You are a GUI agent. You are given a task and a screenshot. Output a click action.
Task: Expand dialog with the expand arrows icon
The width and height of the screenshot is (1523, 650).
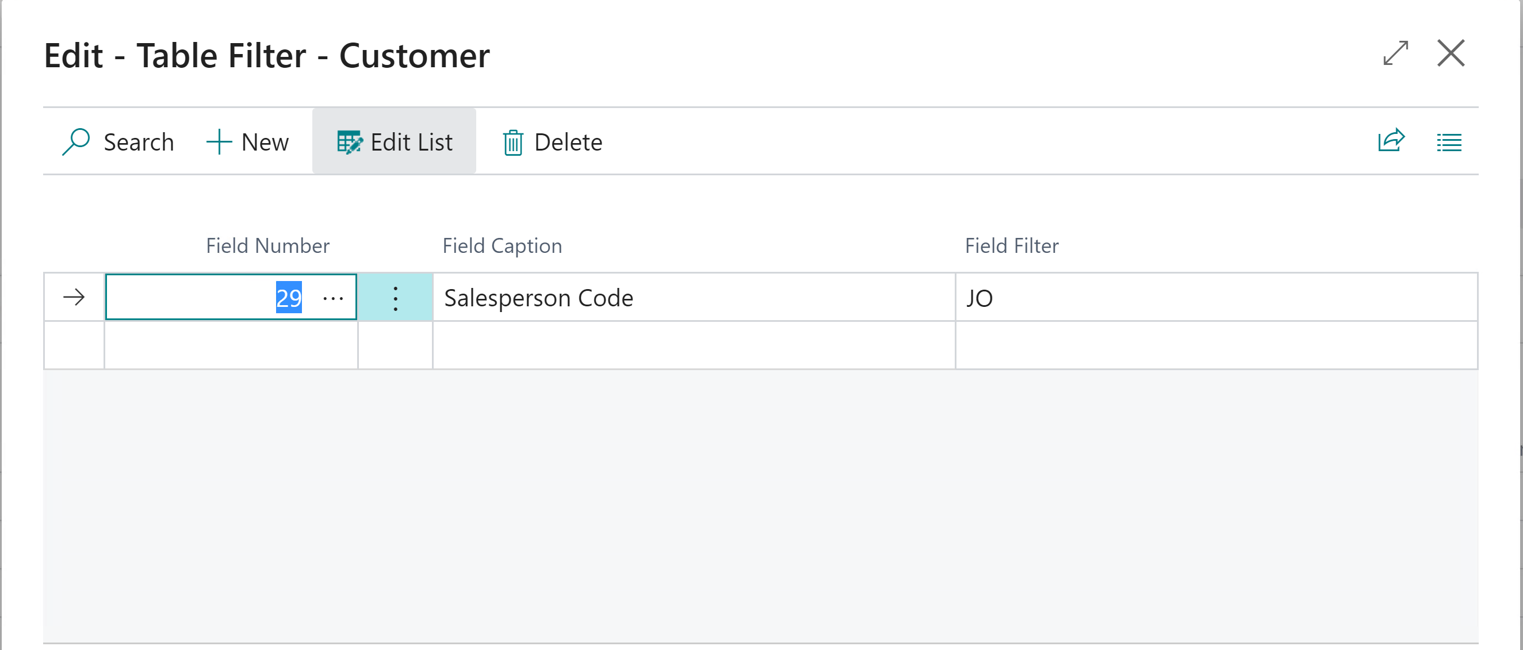coord(1395,53)
